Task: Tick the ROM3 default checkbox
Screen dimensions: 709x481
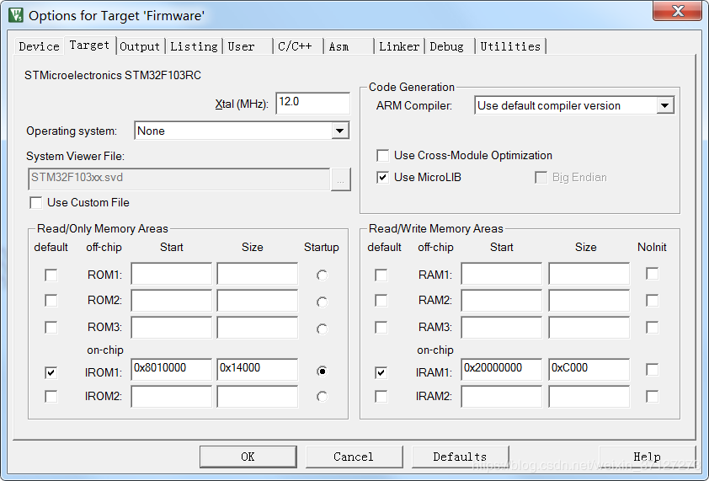Action: pyautogui.click(x=51, y=327)
